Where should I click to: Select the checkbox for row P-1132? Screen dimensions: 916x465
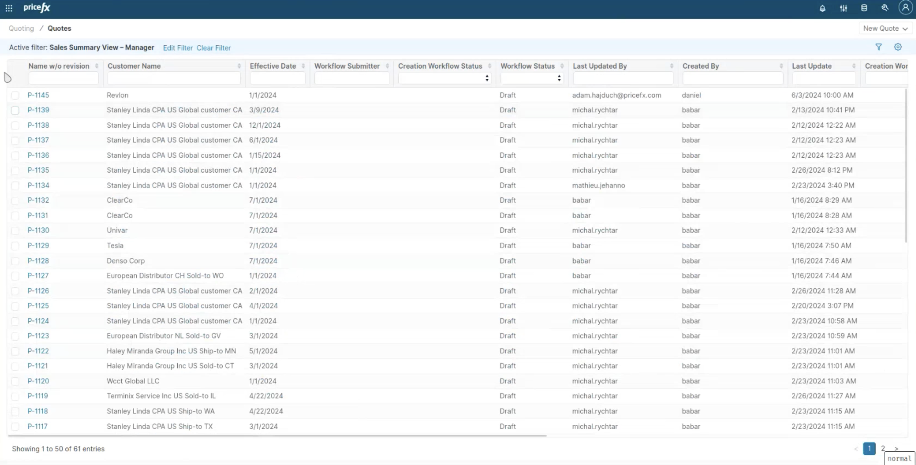pyautogui.click(x=15, y=200)
